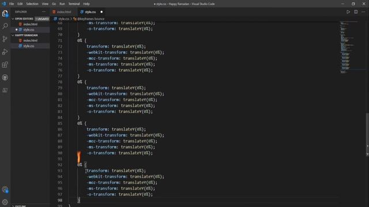Click -o-transform on line 97
The image size is (369, 207).
point(100,194)
